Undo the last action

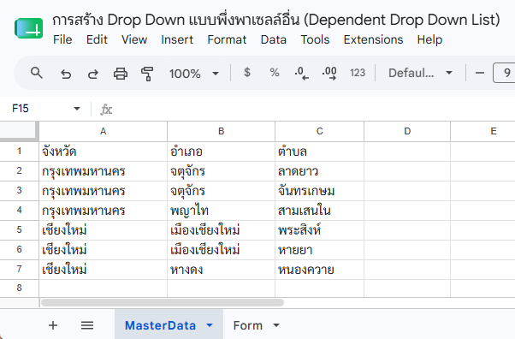click(x=66, y=74)
